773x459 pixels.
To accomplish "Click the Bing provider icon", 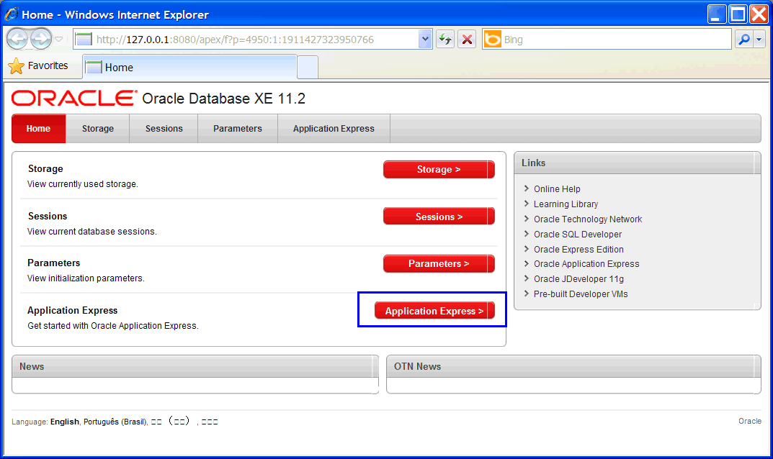I will tap(492, 40).
